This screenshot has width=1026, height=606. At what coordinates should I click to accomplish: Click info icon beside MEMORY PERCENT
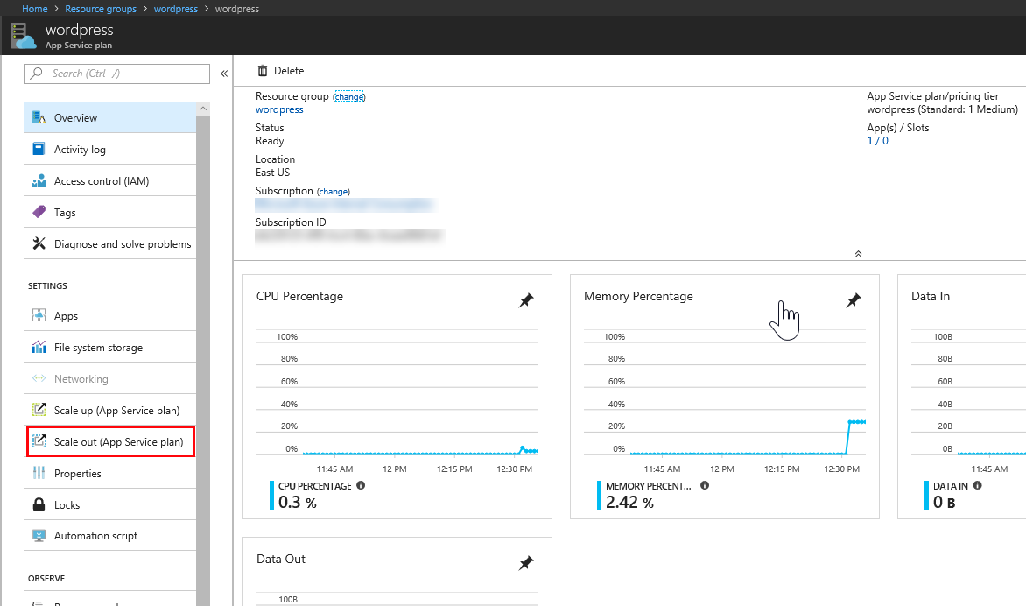(x=705, y=485)
